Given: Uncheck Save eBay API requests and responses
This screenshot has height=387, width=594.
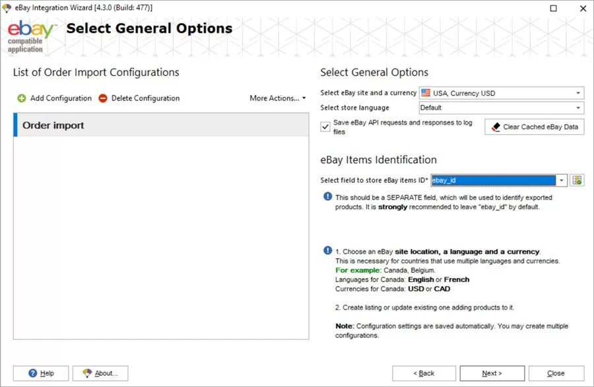Looking at the screenshot, I should [325, 127].
